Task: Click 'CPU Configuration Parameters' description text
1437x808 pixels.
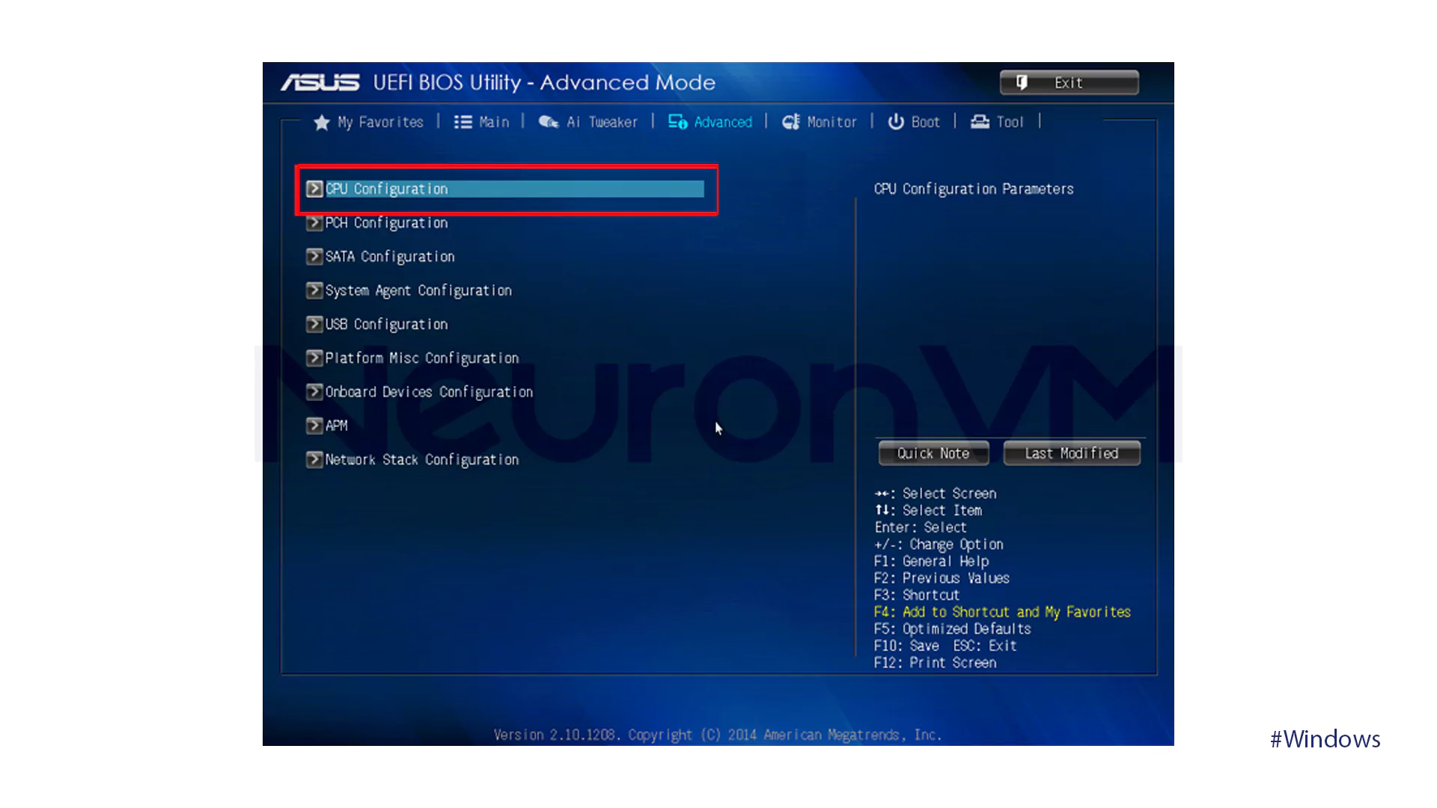Action: (974, 189)
